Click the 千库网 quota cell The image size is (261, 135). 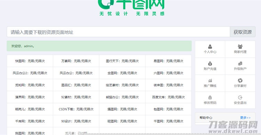[x=30, y=121]
